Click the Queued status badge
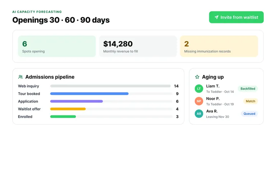 click(x=249, y=114)
